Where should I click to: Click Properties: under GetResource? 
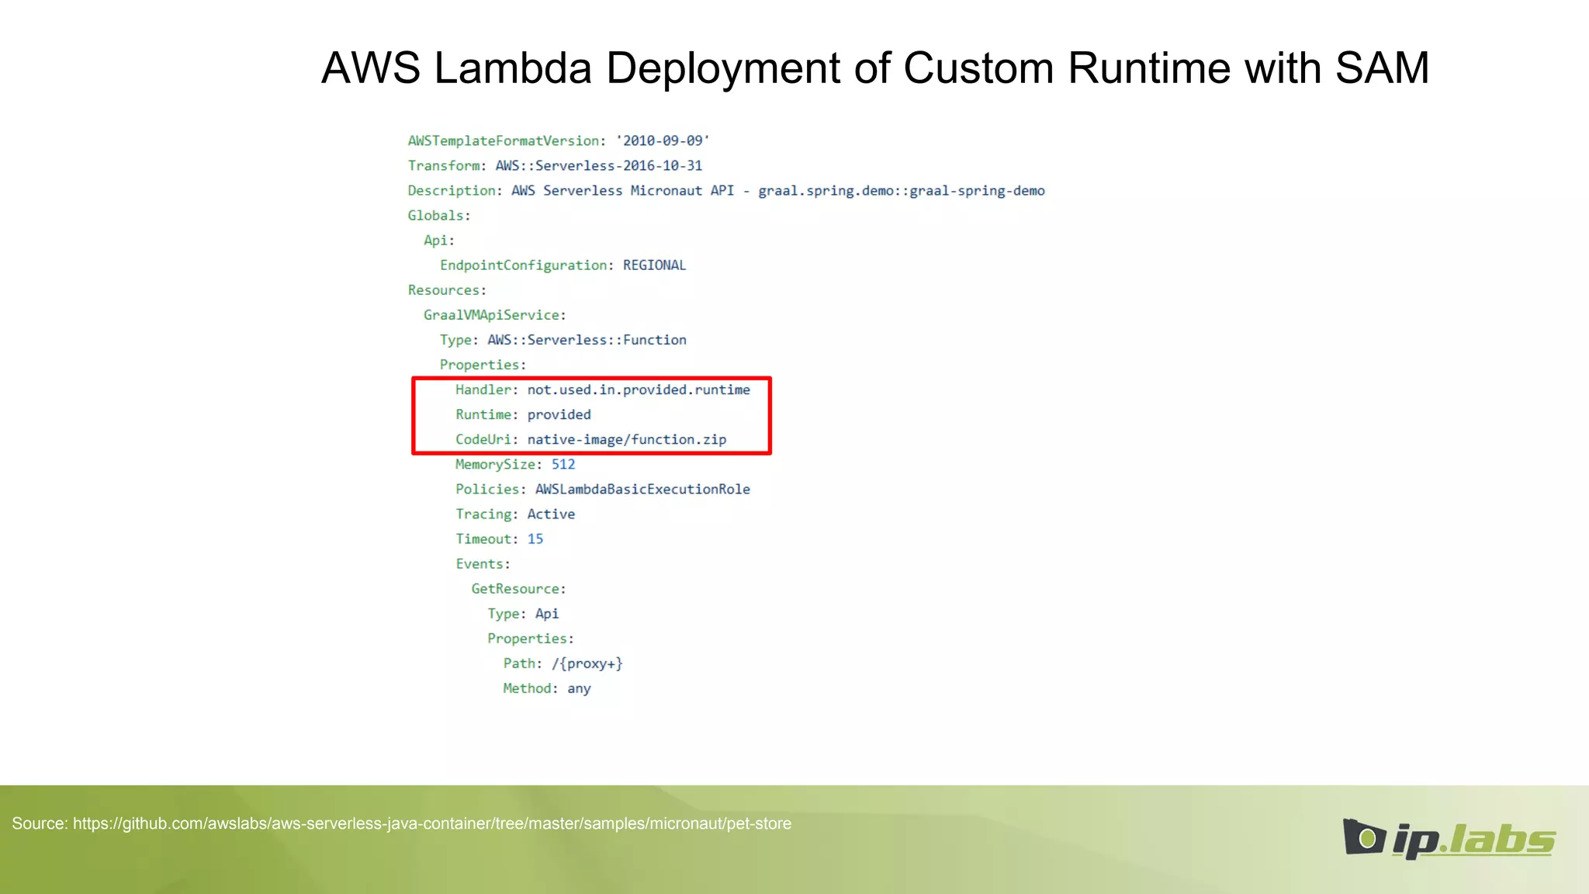point(531,639)
